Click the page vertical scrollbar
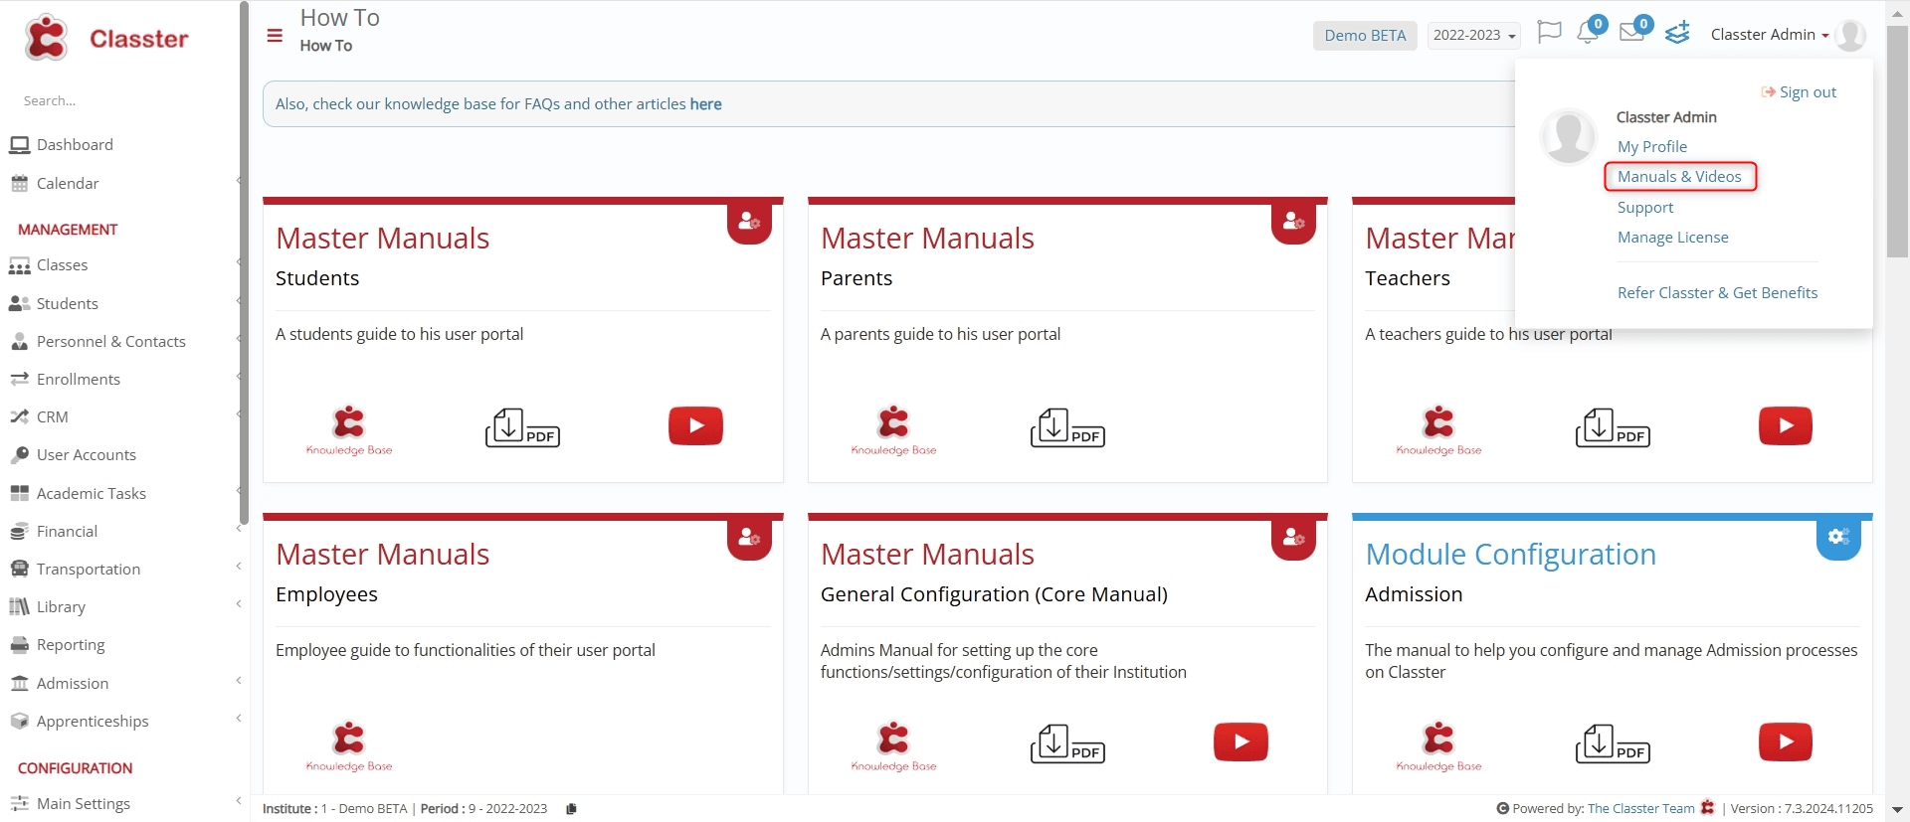This screenshot has height=822, width=1910. coord(1898,139)
